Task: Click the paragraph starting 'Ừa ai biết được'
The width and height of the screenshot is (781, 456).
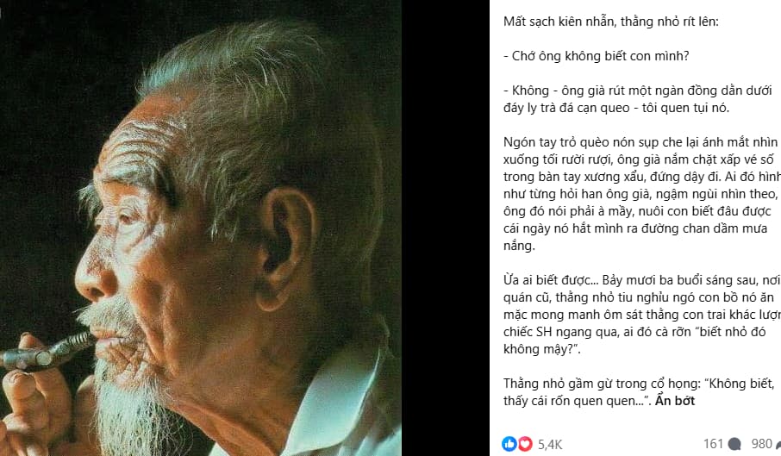Action: click(x=642, y=315)
